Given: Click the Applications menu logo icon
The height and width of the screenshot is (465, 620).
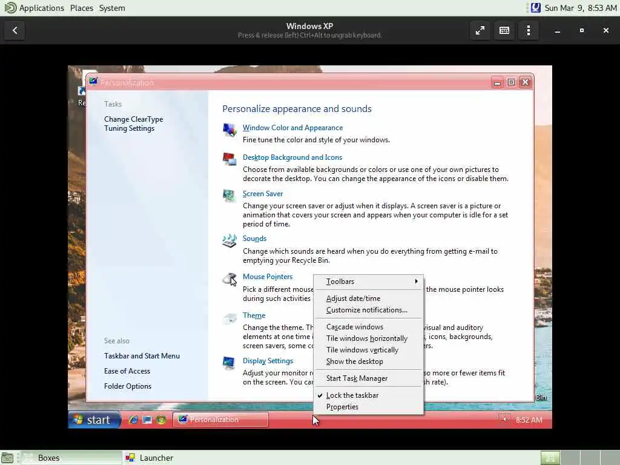Looking at the screenshot, I should coord(10,7).
